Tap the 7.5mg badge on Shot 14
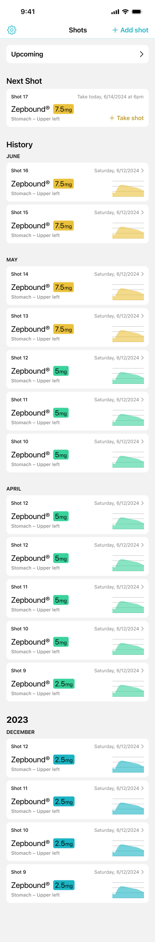This screenshot has height=942, width=155. 63,288
